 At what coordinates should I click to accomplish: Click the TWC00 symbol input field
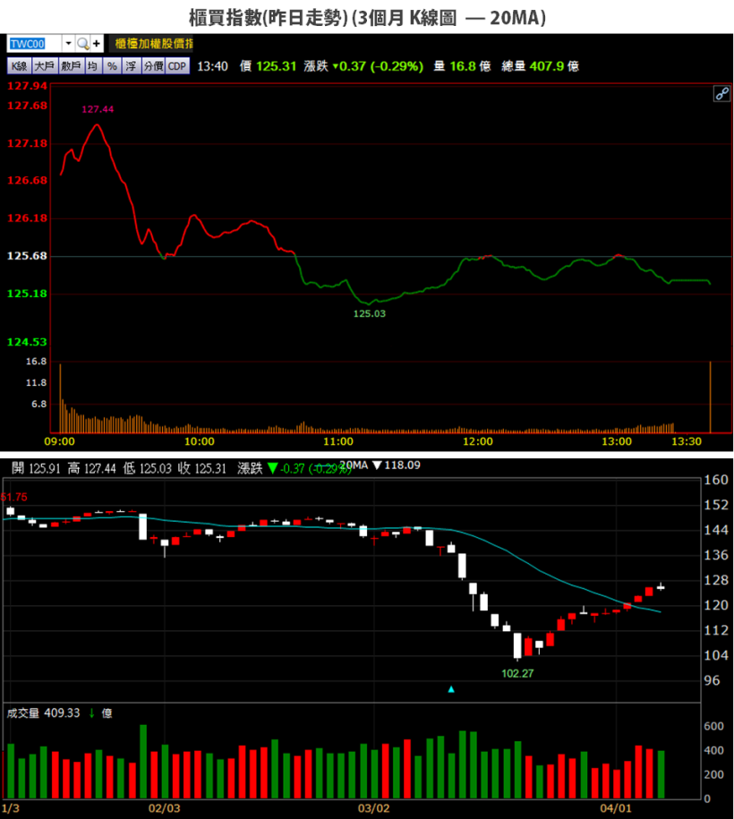tap(35, 44)
